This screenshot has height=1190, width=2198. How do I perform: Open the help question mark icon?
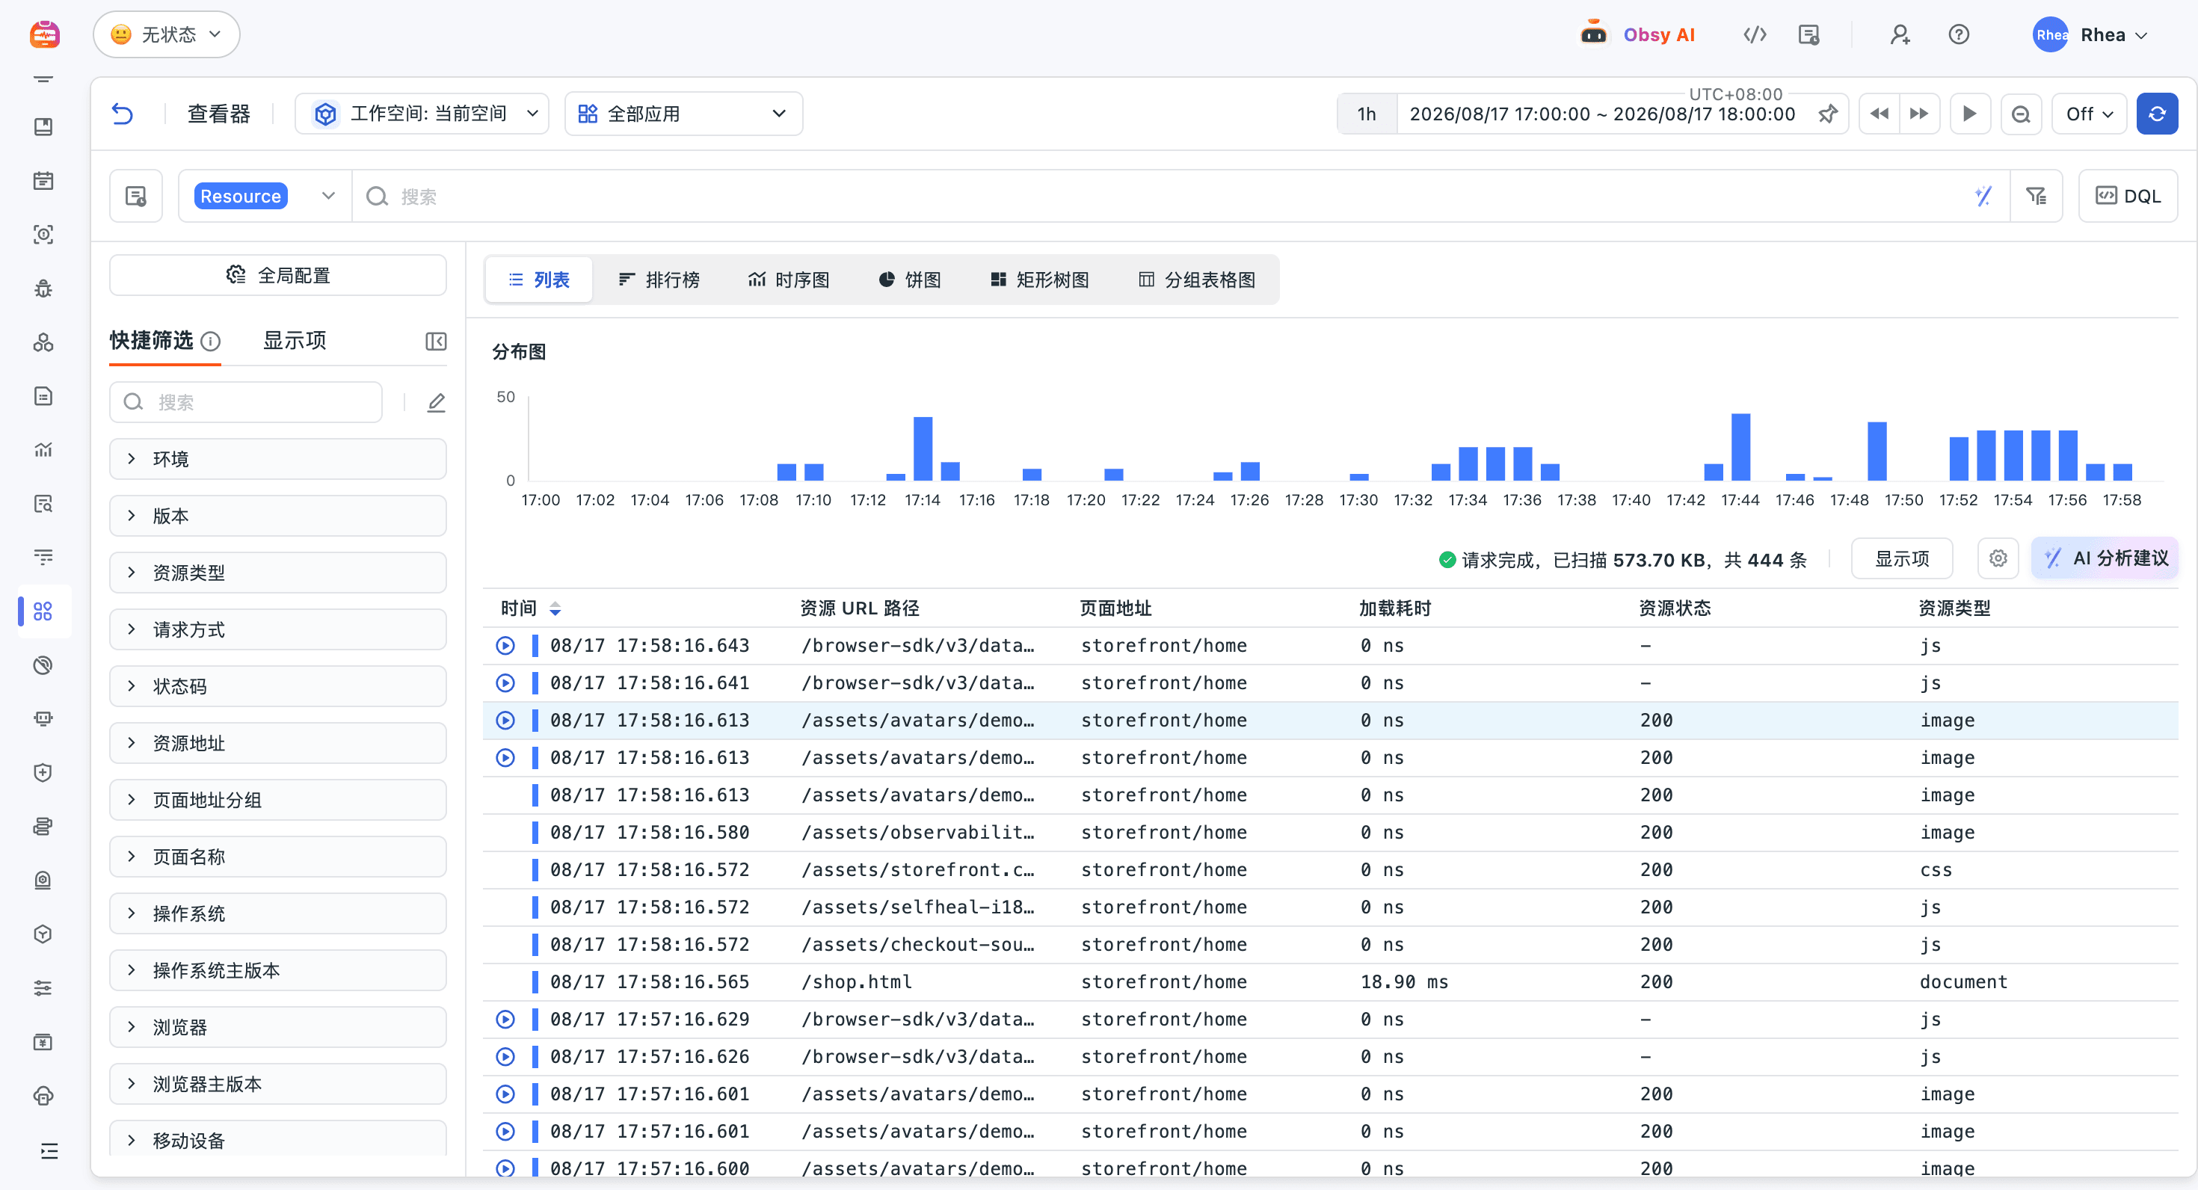pyautogui.click(x=1958, y=34)
